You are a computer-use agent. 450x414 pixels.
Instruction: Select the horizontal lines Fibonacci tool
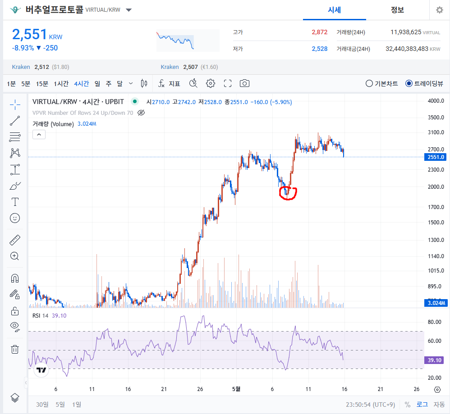pos(15,137)
